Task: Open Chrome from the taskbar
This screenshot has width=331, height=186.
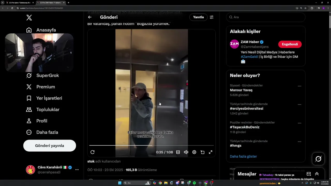Action: (160, 183)
